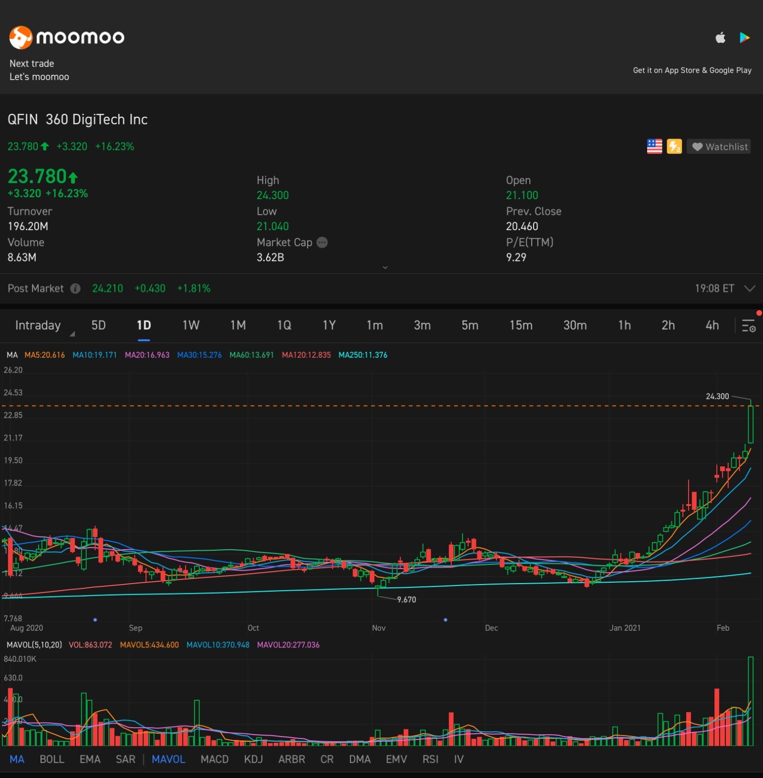Screen dimensions: 763x778
Task: Toggle the MA indicator
Action: 17,759
